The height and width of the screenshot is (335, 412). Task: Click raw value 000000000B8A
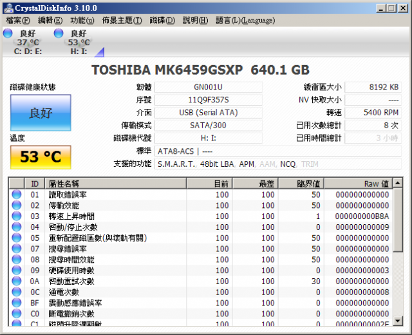pos(362,216)
